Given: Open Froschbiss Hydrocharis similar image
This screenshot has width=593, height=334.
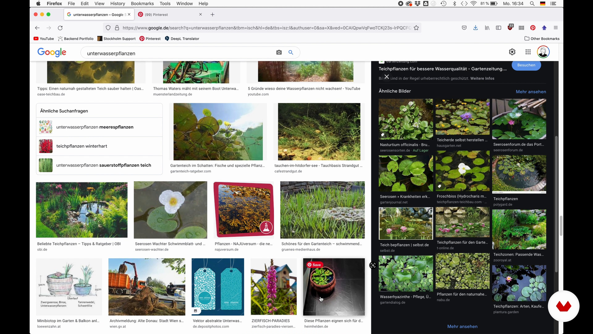Looking at the screenshot, I should [462, 171].
